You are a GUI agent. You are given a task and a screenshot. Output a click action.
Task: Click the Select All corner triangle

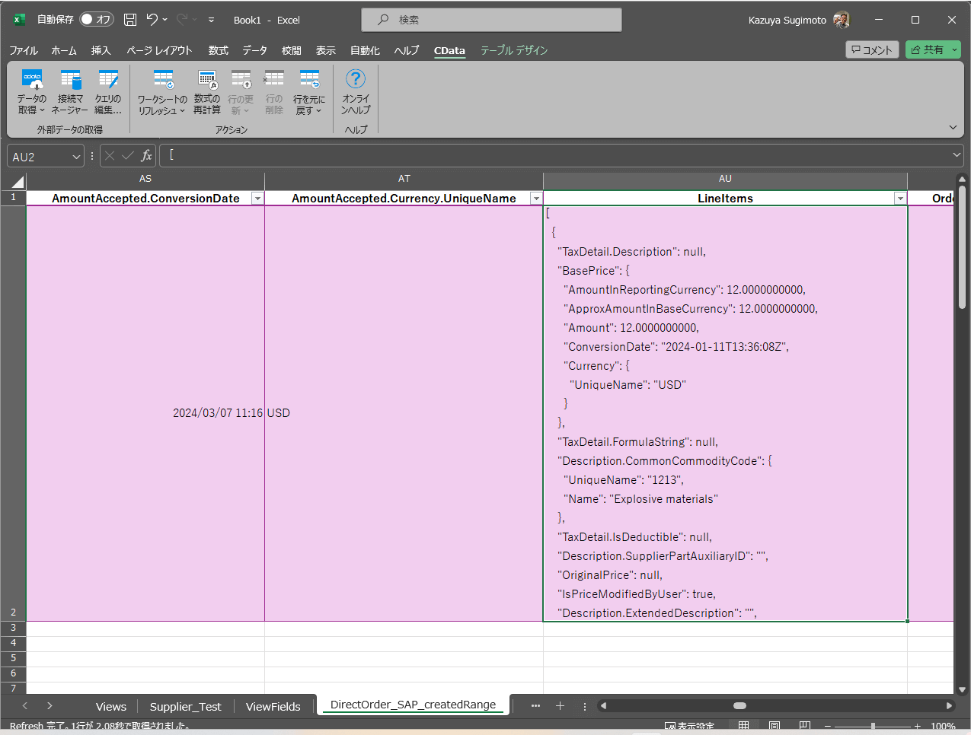17,181
